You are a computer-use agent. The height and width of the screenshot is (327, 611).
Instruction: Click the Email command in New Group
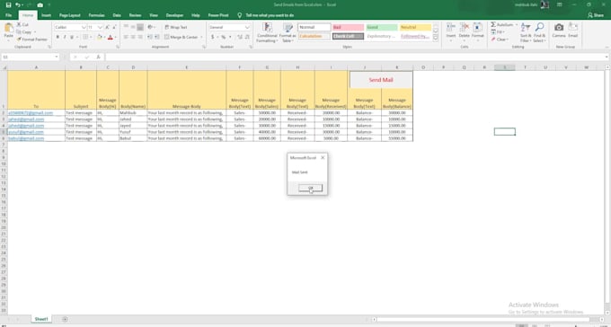point(573,30)
